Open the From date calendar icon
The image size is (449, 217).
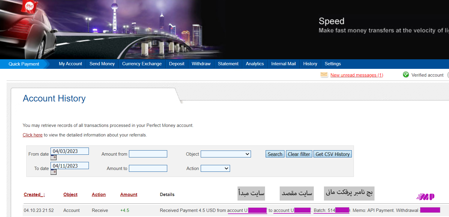point(54,157)
